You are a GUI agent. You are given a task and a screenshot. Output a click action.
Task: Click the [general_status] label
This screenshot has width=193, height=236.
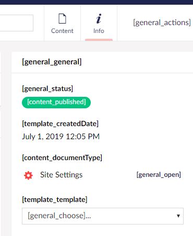(47, 88)
